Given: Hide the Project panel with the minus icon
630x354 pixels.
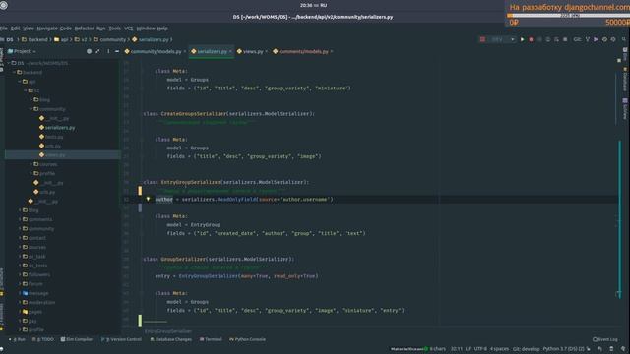Looking at the screenshot, I should pos(117,51).
